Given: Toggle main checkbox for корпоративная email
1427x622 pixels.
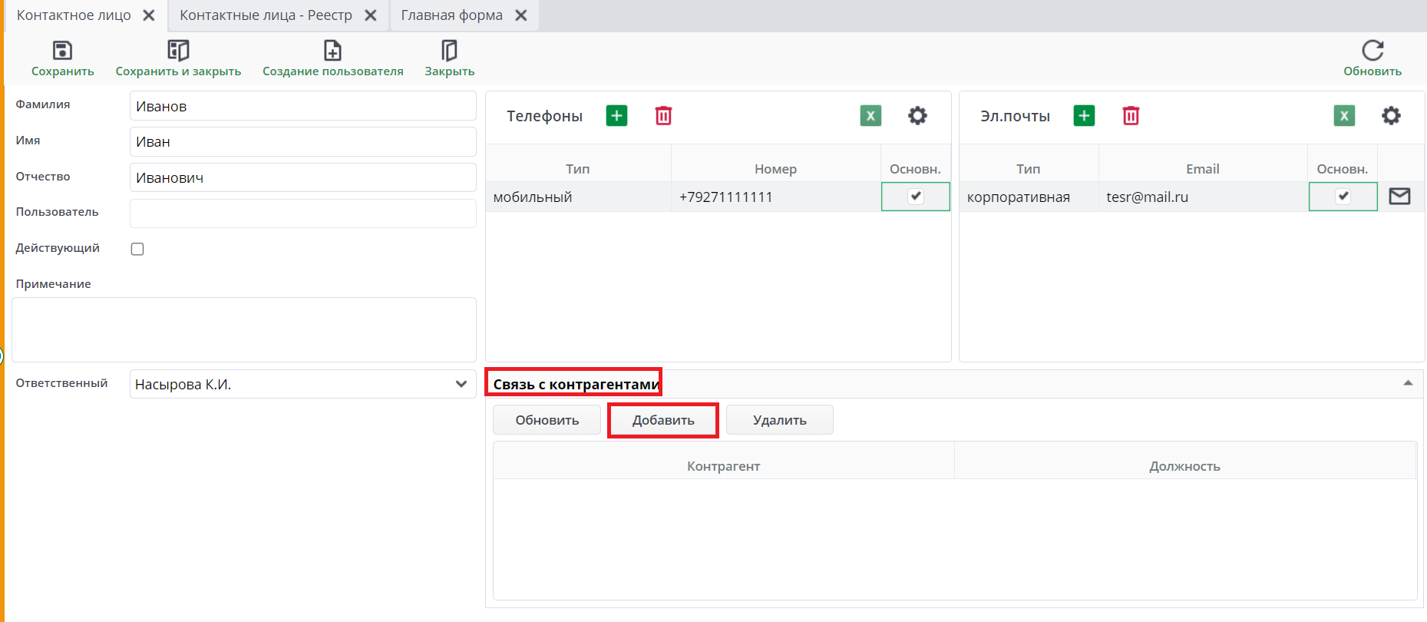Looking at the screenshot, I should coord(1343,196).
